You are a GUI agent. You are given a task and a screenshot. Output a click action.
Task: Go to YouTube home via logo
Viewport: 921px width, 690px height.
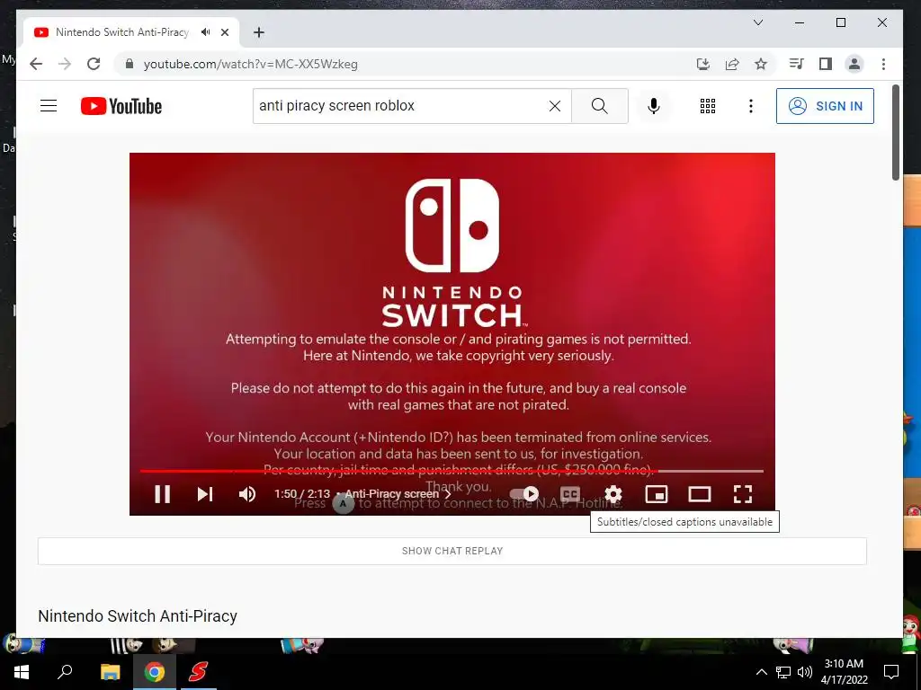point(121,106)
